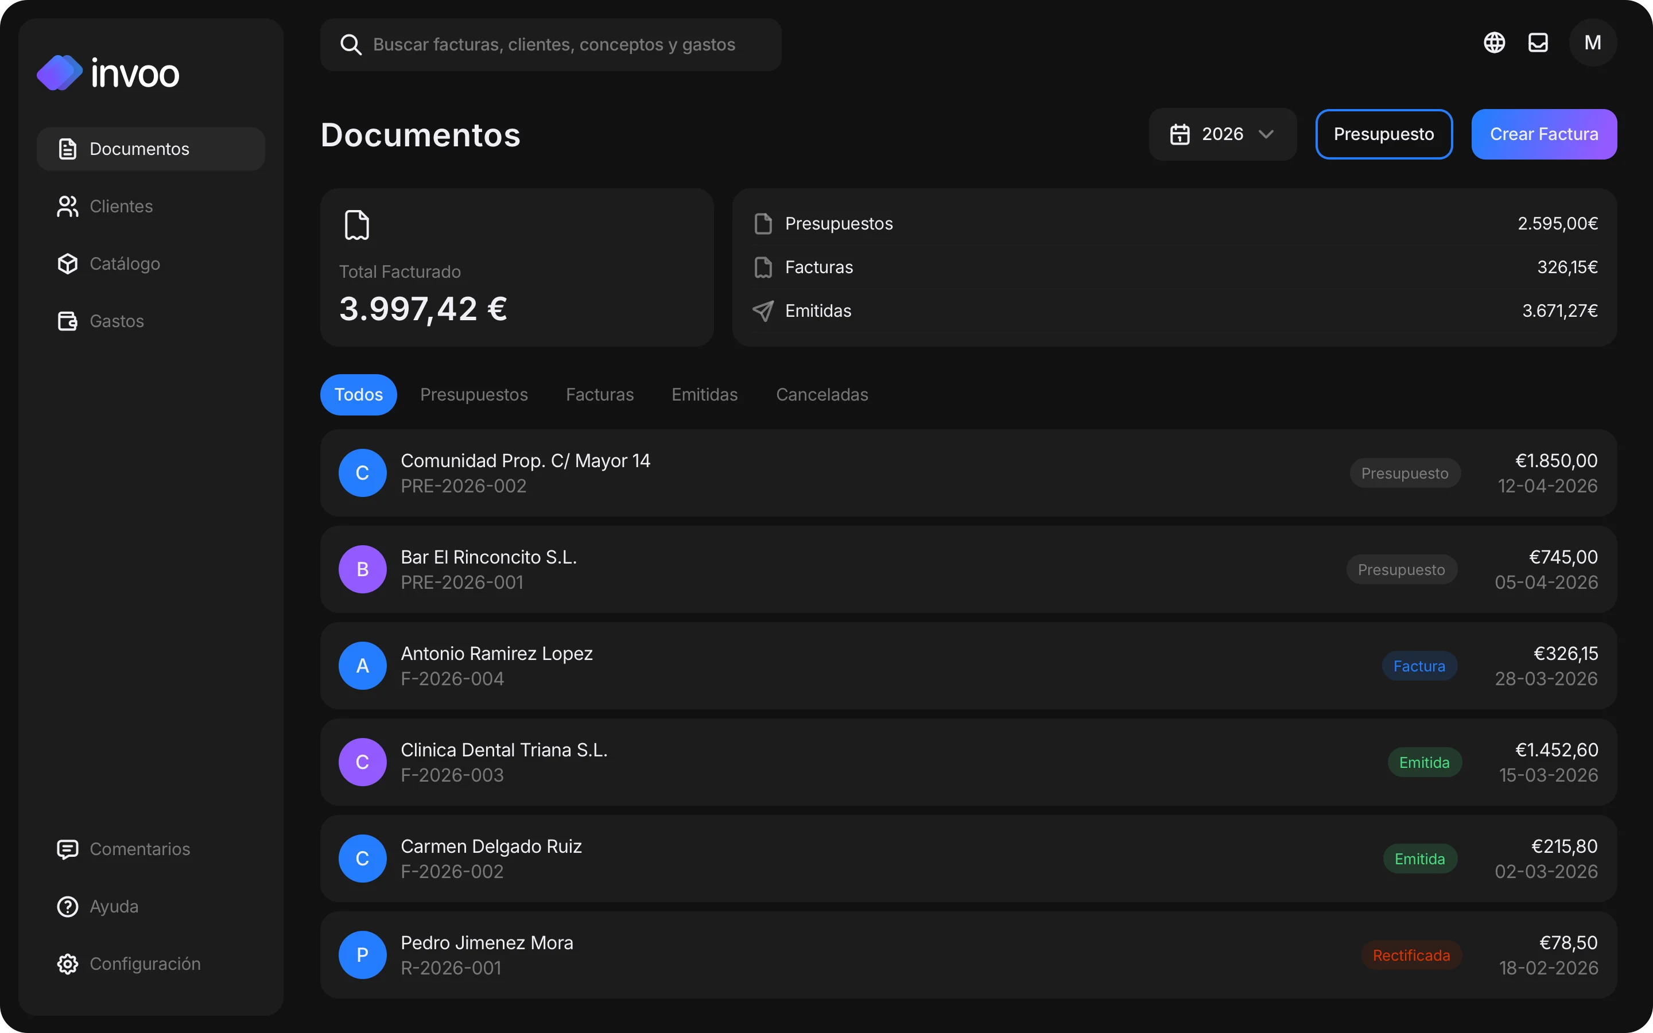Switch to the Facturas filter tab
Image resolution: width=1653 pixels, height=1033 pixels.
pyautogui.click(x=599, y=394)
